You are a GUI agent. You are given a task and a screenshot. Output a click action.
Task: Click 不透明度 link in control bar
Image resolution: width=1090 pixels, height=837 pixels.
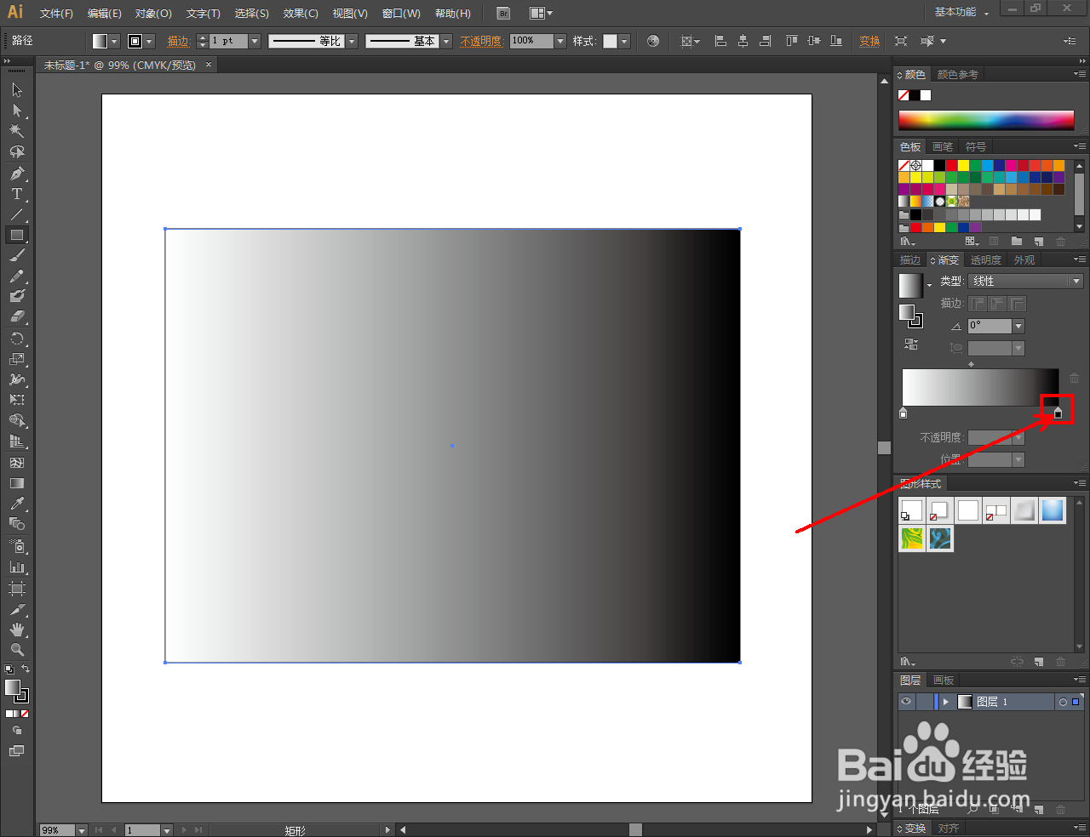(x=481, y=42)
